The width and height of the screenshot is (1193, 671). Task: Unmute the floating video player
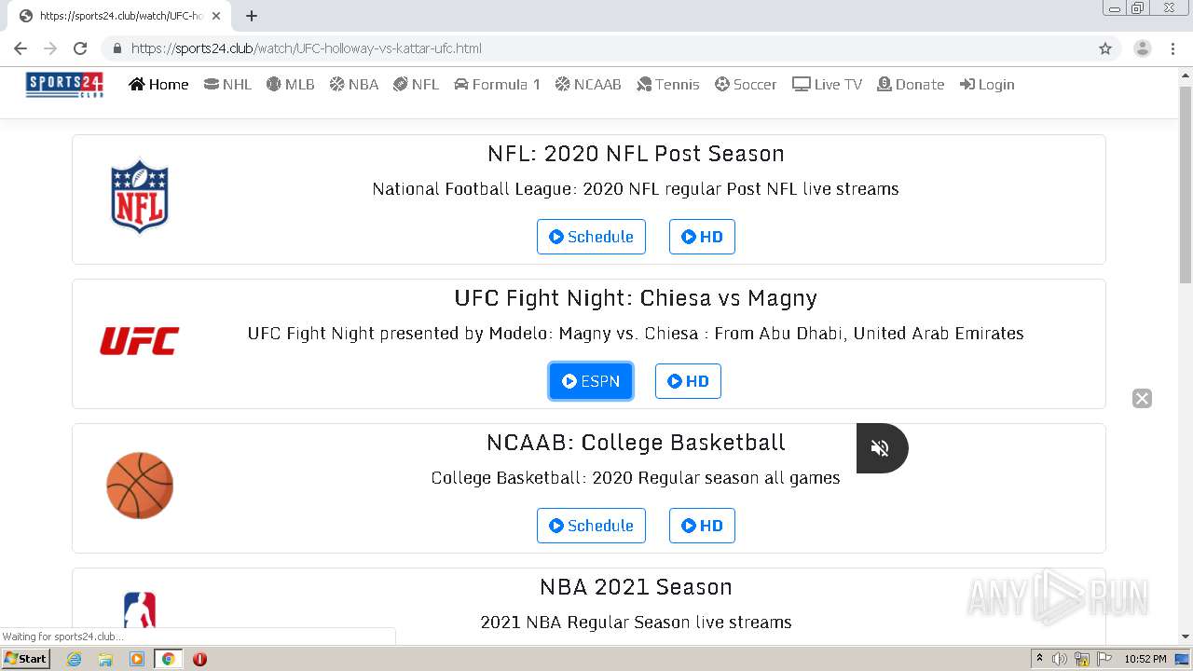click(880, 448)
